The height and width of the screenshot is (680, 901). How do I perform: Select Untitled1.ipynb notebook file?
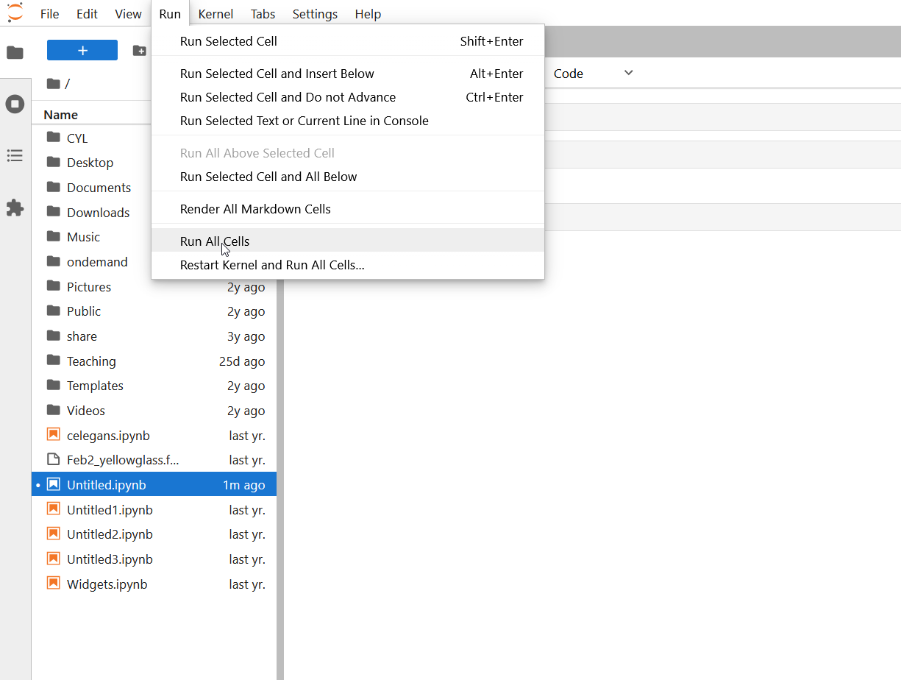(x=154, y=510)
